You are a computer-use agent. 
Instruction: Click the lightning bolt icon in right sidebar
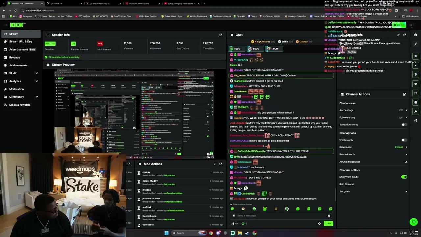(416, 65)
